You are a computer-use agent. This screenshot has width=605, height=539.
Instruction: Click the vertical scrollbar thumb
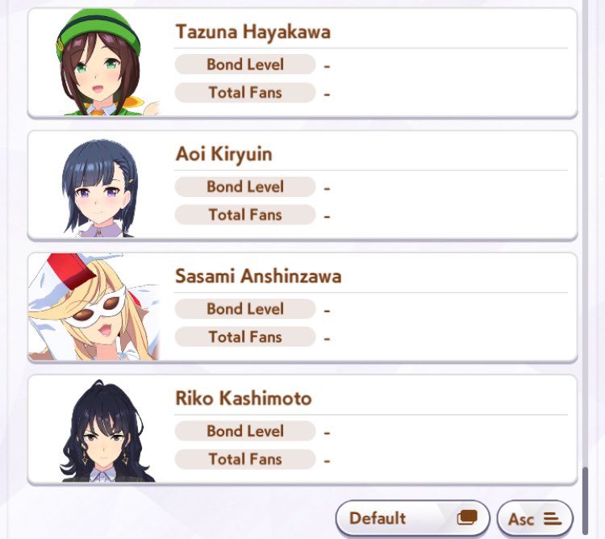(586, 501)
